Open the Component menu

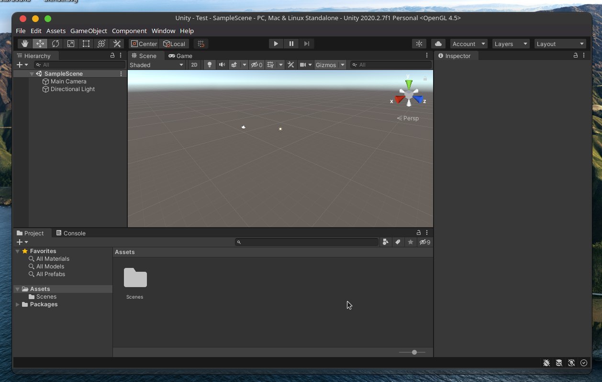coord(129,31)
